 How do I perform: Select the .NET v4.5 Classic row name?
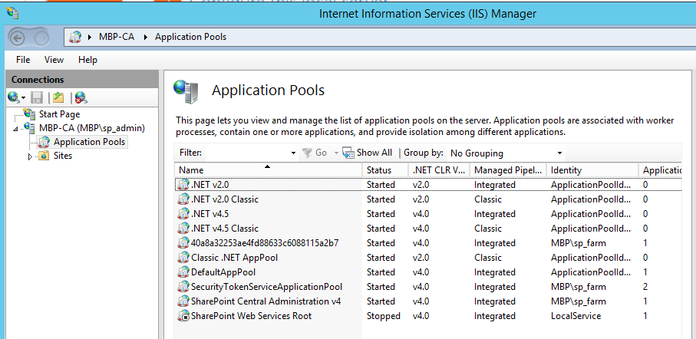225,229
